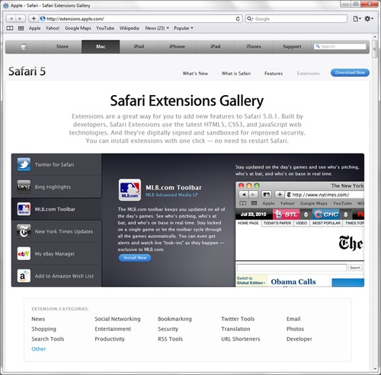Image resolution: width=381 pixels, height=375 pixels.
Task: Open the Features tab for Safari 5
Action: tap(274, 74)
